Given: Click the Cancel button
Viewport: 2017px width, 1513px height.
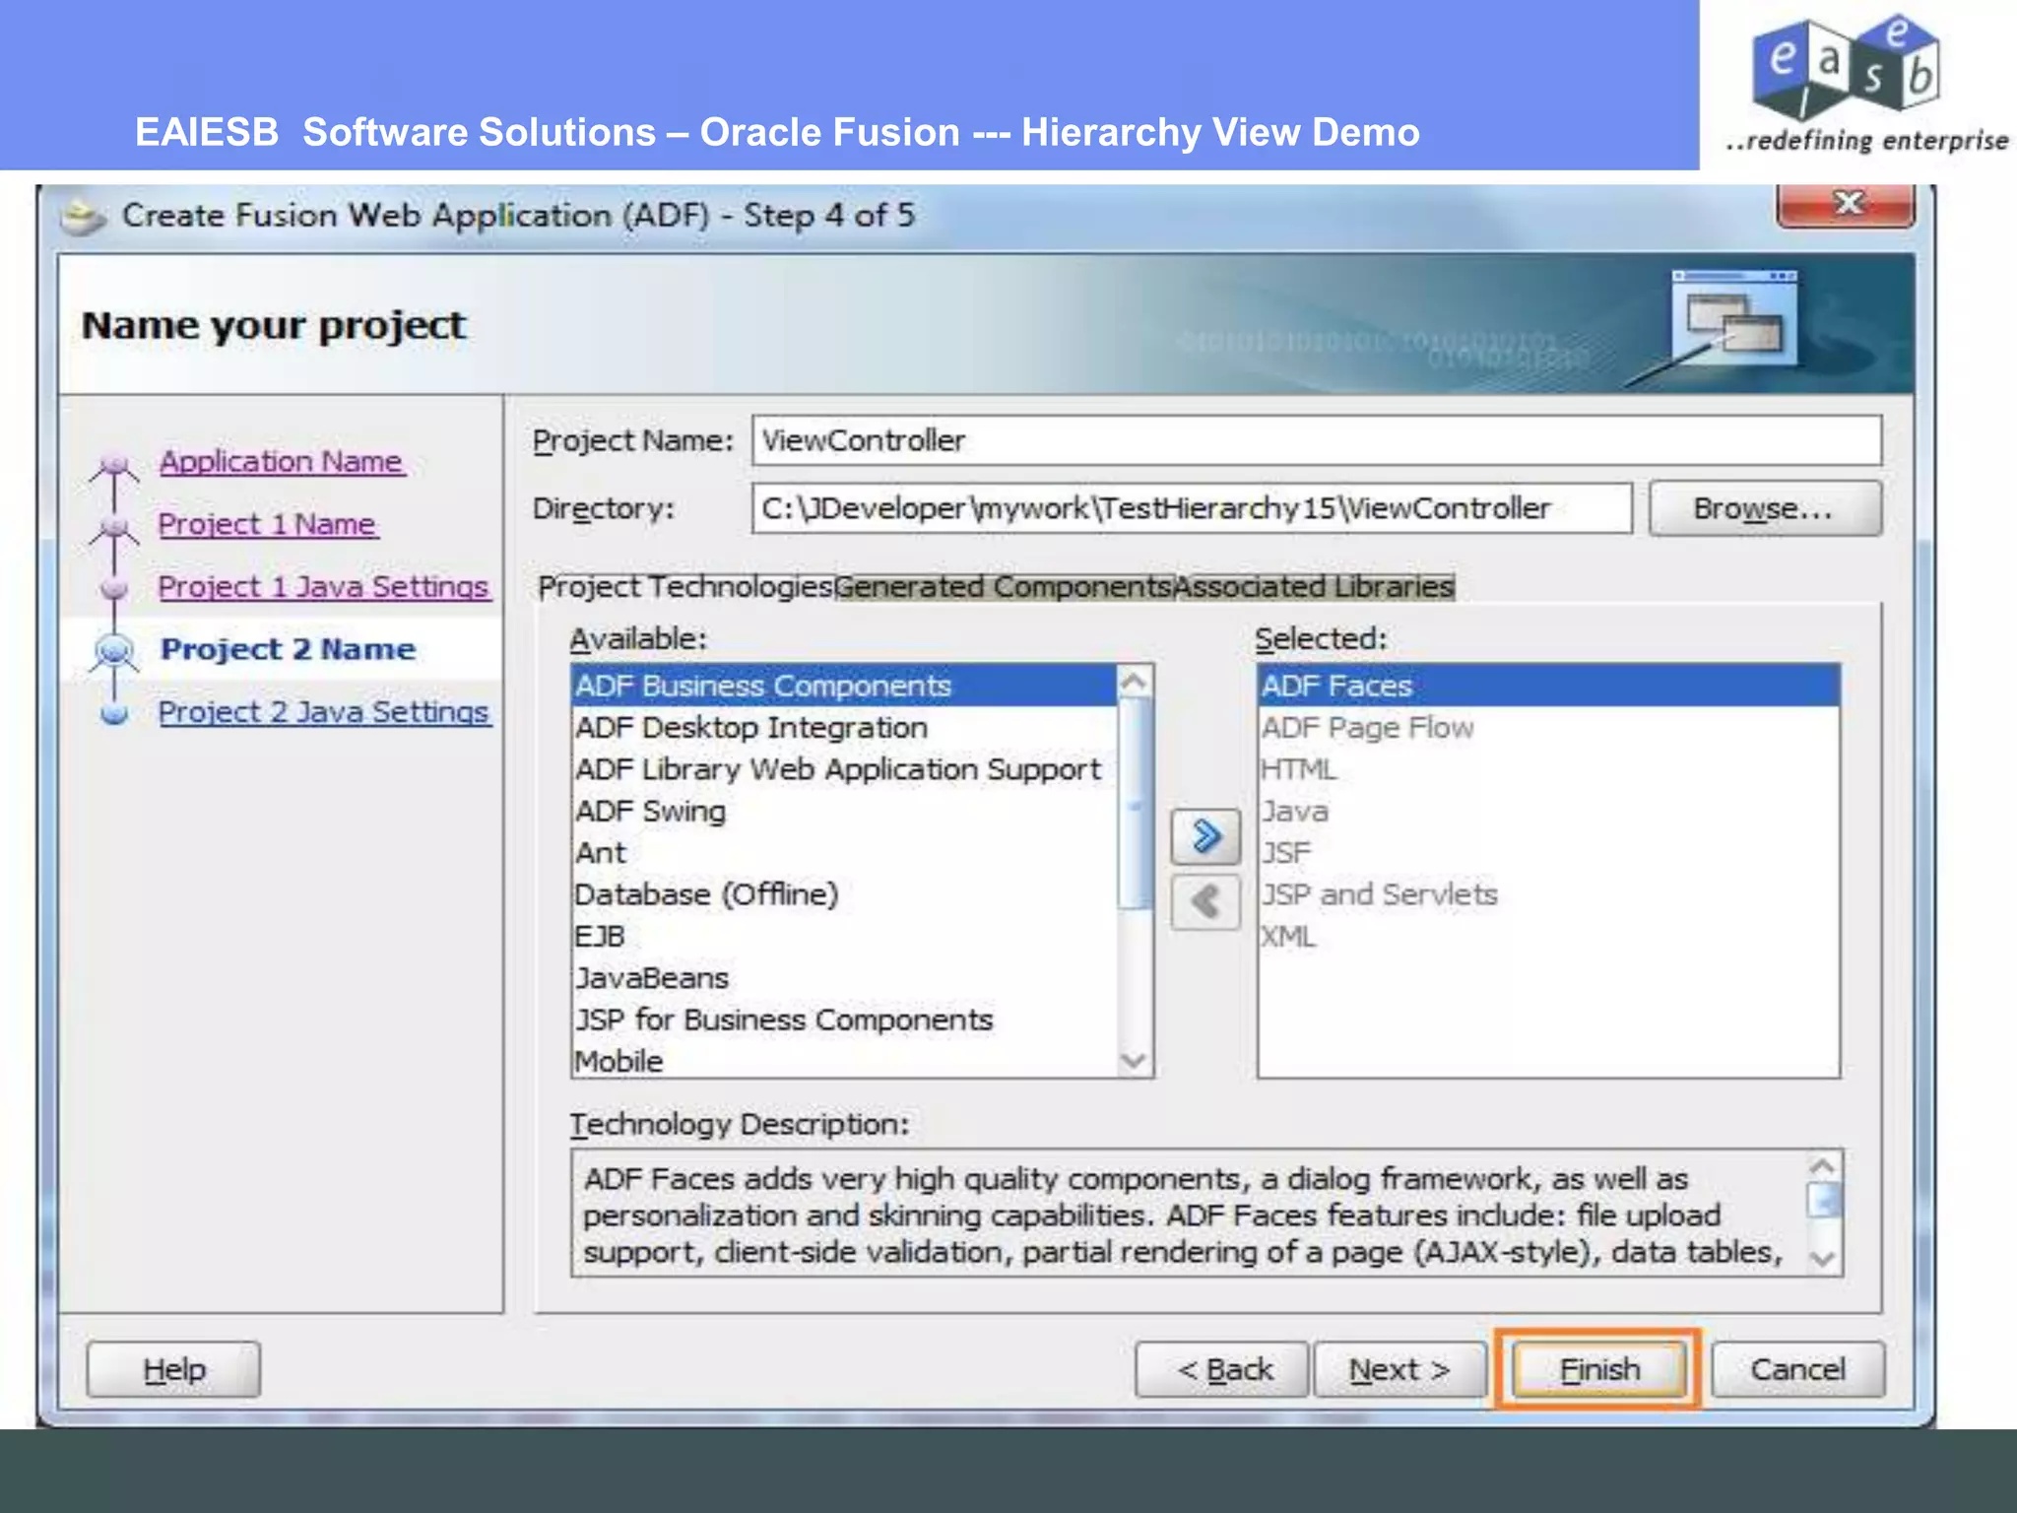Looking at the screenshot, I should (x=1798, y=1369).
